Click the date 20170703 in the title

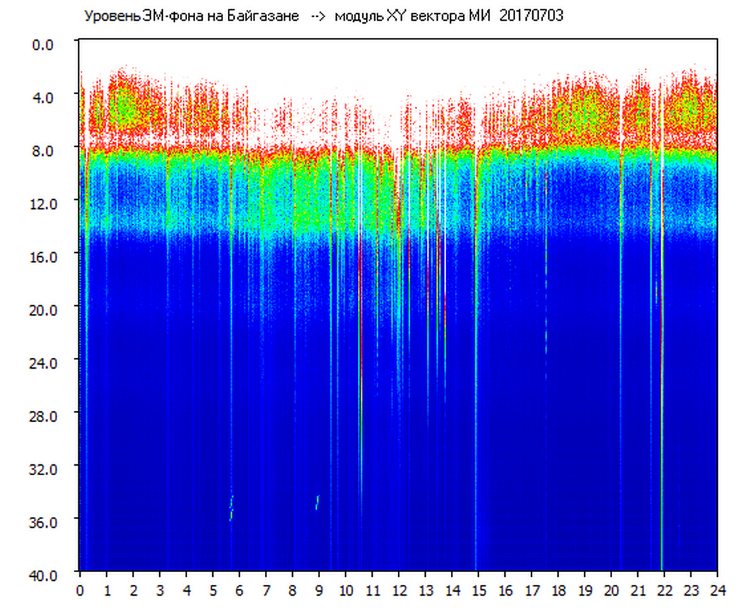tap(531, 16)
